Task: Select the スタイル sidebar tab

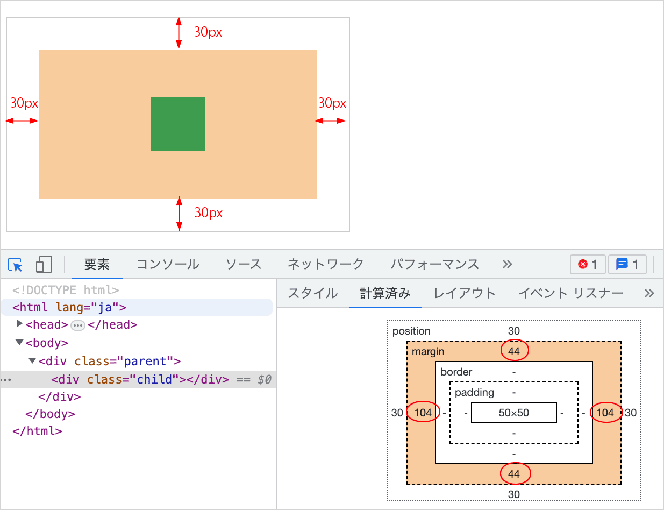Action: tap(312, 293)
